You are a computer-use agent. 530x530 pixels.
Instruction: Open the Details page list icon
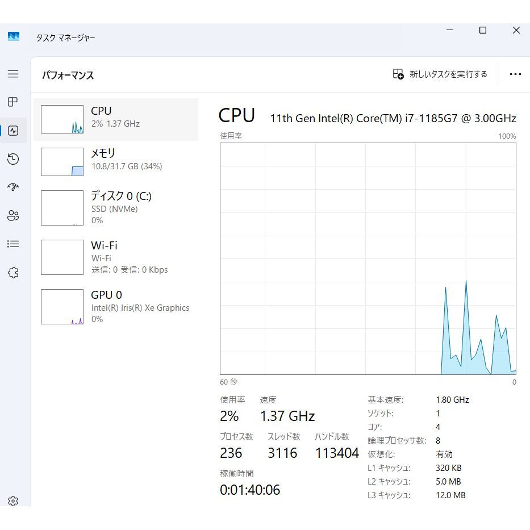point(13,244)
